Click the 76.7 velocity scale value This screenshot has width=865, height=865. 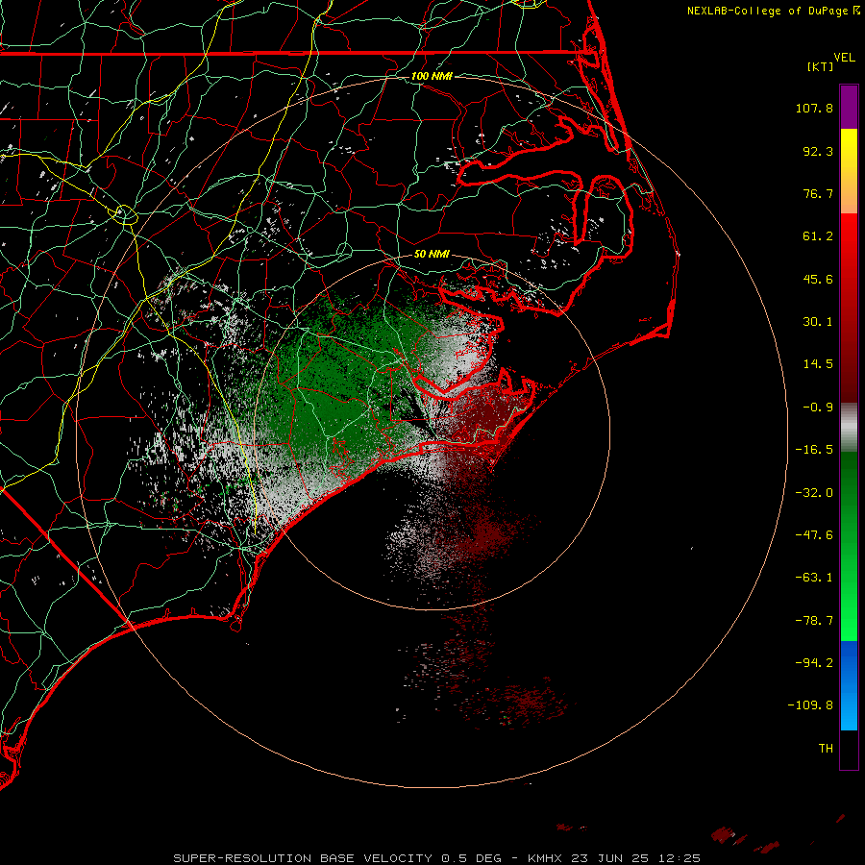(x=818, y=193)
